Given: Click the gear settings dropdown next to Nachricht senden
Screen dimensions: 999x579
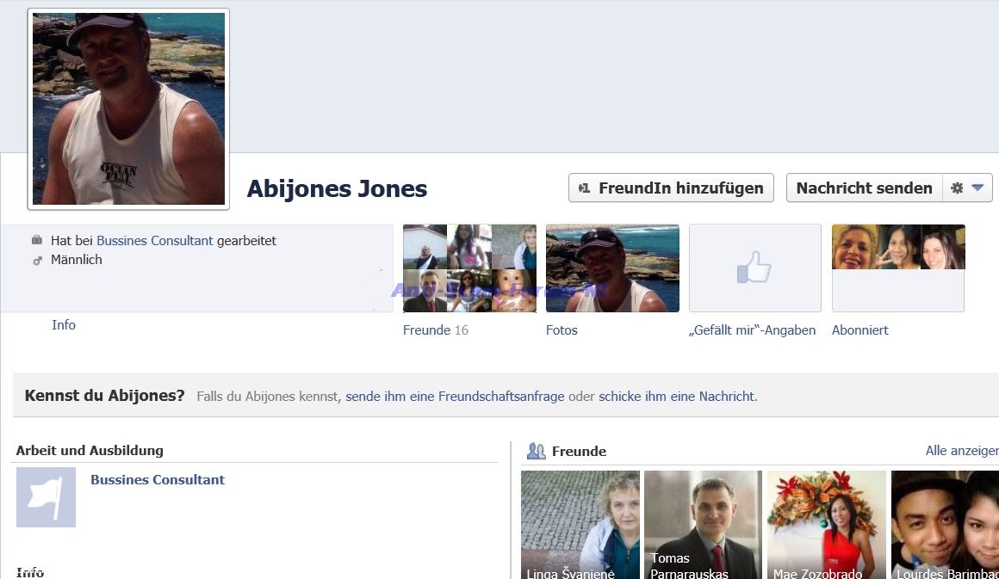Looking at the screenshot, I should point(967,188).
